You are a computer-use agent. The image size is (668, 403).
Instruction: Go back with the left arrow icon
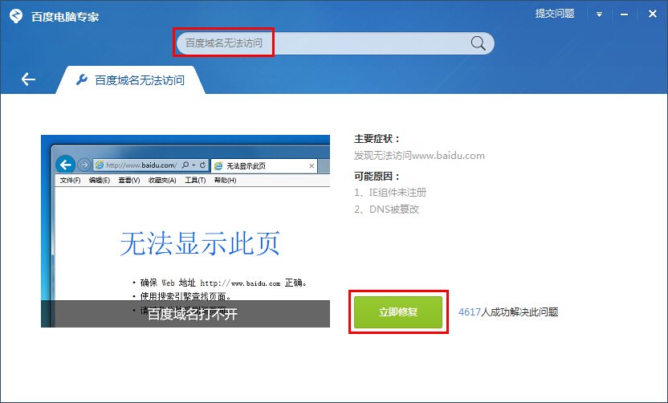click(28, 79)
